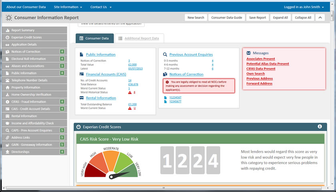
Task: Click the document icon next to Y123456T
Action: (x=166, y=97)
